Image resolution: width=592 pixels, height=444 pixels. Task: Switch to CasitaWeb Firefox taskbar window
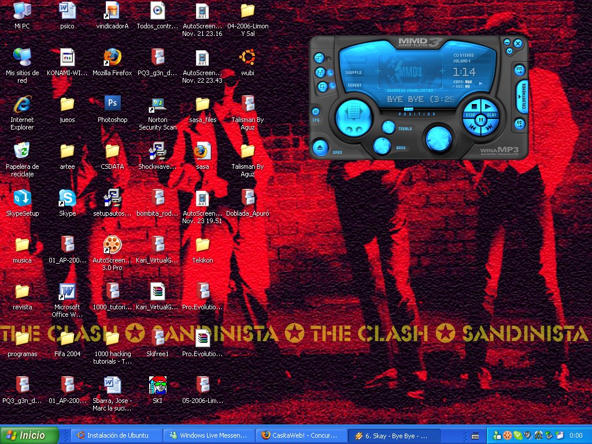302,435
